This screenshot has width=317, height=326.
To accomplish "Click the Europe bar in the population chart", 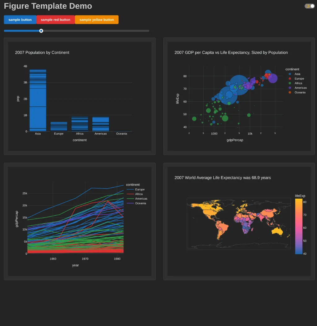I will click(59, 126).
